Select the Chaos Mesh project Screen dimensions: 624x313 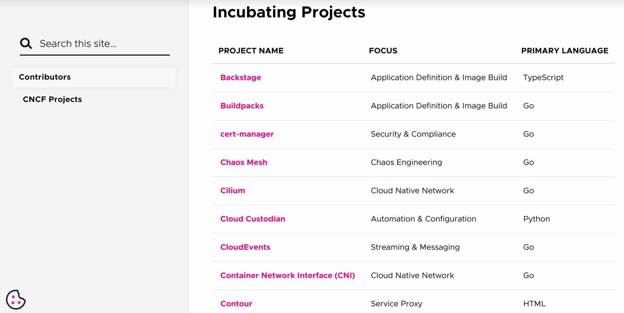pyautogui.click(x=244, y=162)
